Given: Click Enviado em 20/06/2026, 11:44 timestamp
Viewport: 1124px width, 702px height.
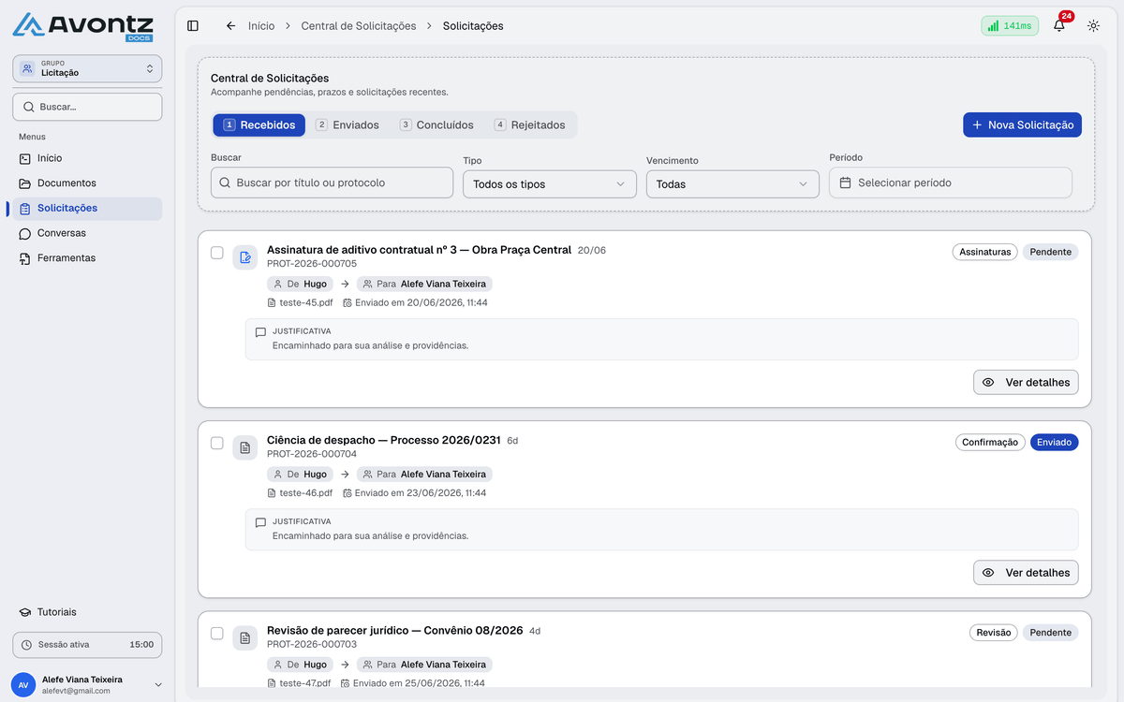Looking at the screenshot, I should [x=415, y=302].
